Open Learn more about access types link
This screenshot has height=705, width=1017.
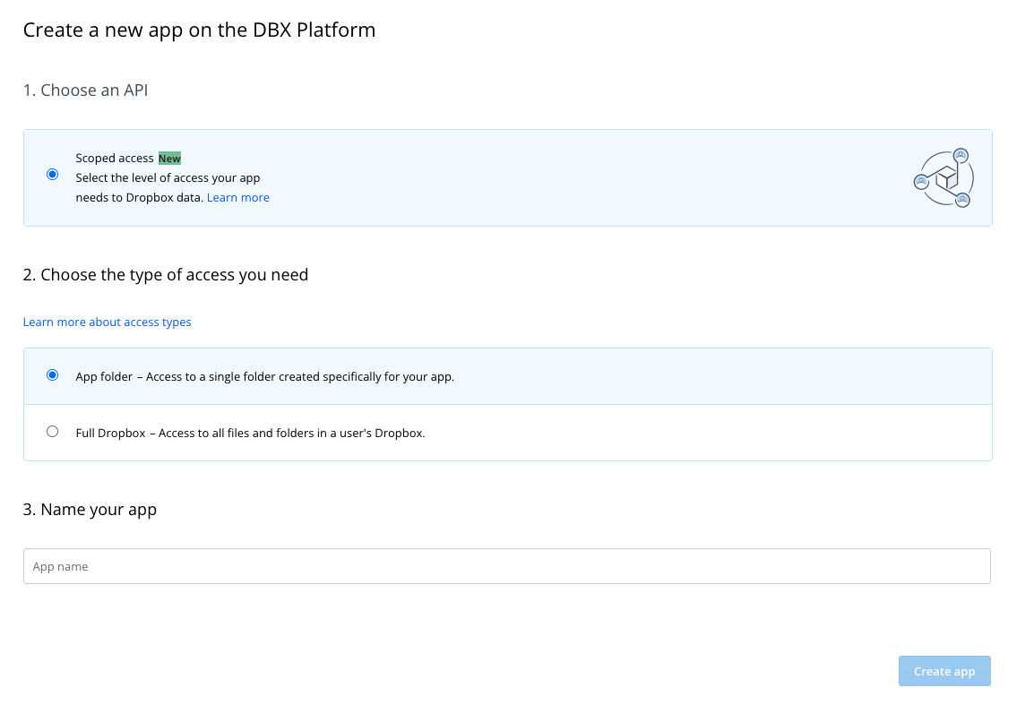(x=107, y=322)
